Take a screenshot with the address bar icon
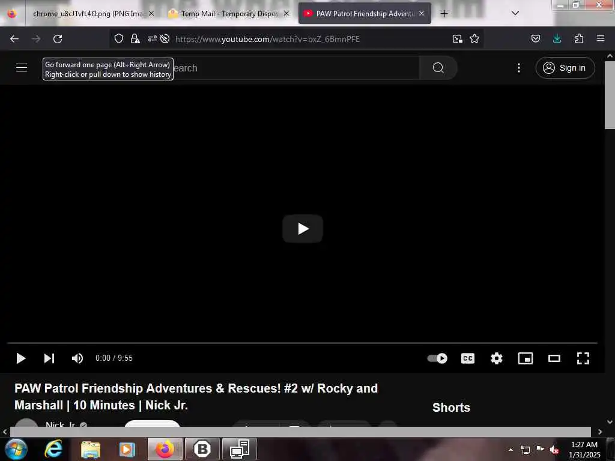Viewport: 615px width, 461px height. 457,38
